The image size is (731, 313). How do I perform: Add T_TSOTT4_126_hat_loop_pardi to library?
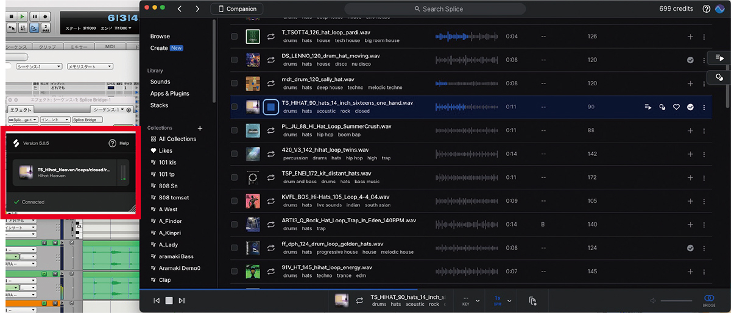pos(690,37)
